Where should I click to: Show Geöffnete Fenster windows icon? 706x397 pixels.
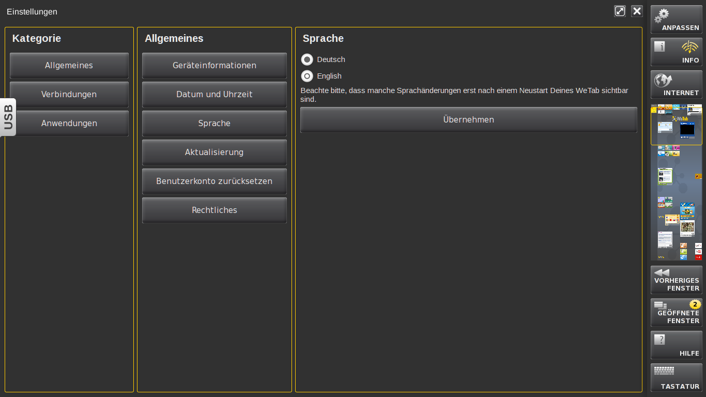pyautogui.click(x=661, y=305)
